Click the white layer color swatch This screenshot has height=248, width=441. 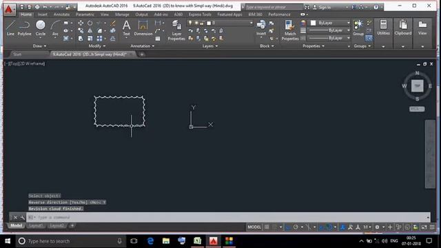point(209,23)
